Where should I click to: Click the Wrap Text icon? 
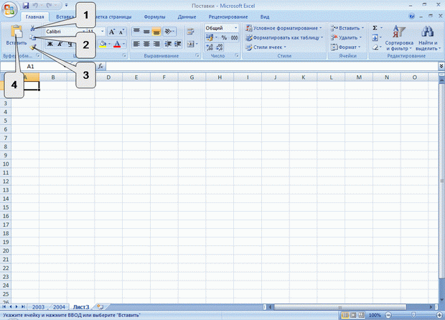point(190,32)
